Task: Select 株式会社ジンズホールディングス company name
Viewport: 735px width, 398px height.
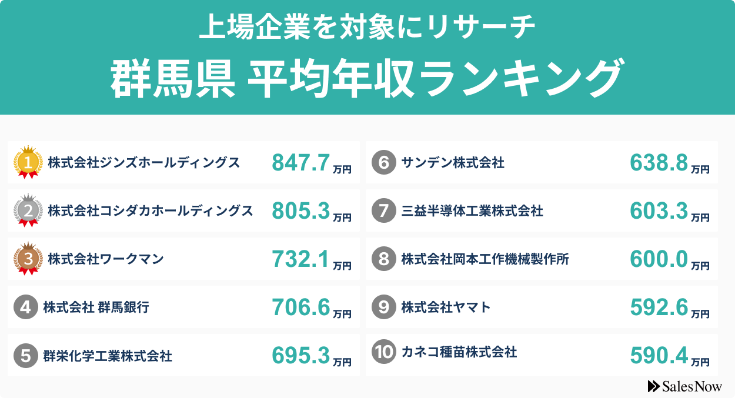Action: coord(144,163)
